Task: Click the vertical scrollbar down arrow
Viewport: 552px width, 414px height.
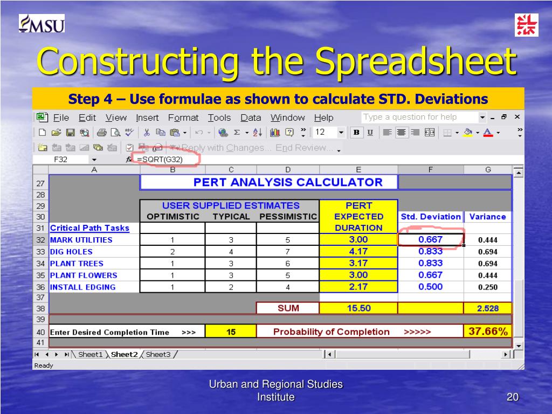Action: (518, 346)
